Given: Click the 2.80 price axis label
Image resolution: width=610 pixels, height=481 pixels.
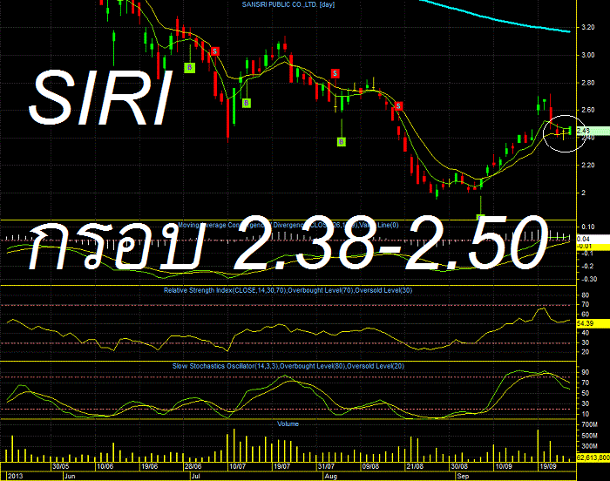Looking at the screenshot, I should (588, 83).
